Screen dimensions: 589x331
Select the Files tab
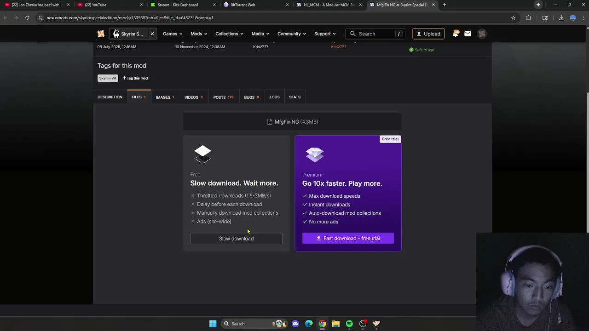point(139,97)
